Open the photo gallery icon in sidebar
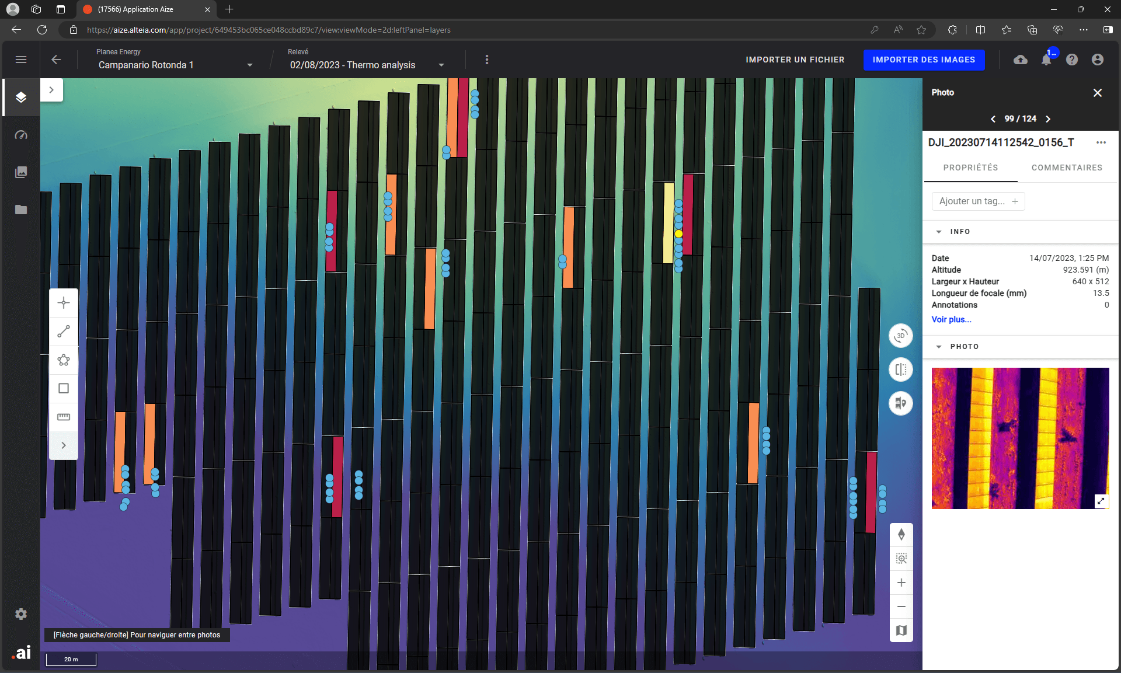 click(21, 172)
